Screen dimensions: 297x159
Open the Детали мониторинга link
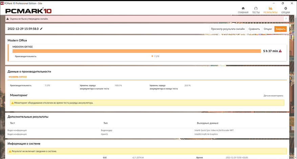pyautogui.click(x=273, y=96)
